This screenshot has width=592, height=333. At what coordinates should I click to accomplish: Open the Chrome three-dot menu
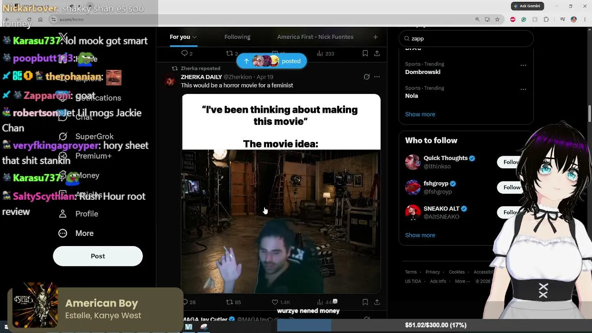[x=585, y=19]
